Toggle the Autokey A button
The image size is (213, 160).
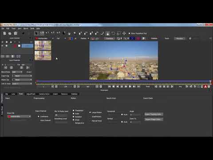(205, 87)
